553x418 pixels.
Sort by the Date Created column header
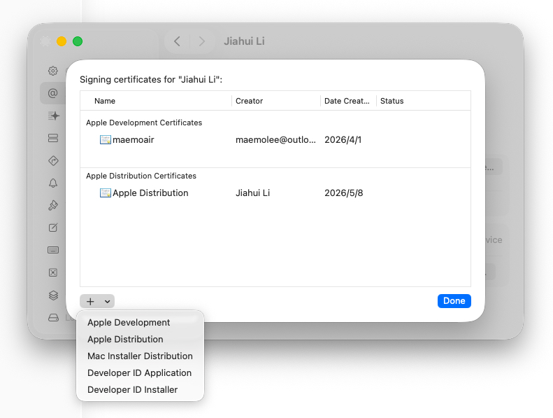(x=348, y=101)
